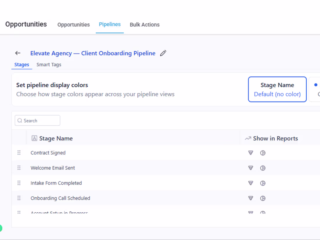The width and height of the screenshot is (320, 240).
Task: Toggle pie chart icon for Intake Form Completed
Action: [263, 183]
